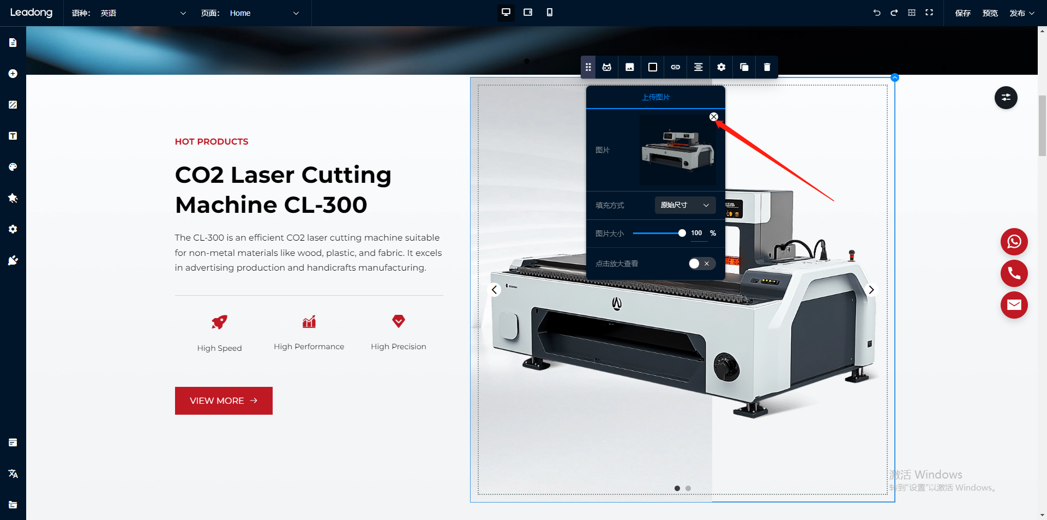Remove the uploaded image thumbnail with X

[714, 117]
